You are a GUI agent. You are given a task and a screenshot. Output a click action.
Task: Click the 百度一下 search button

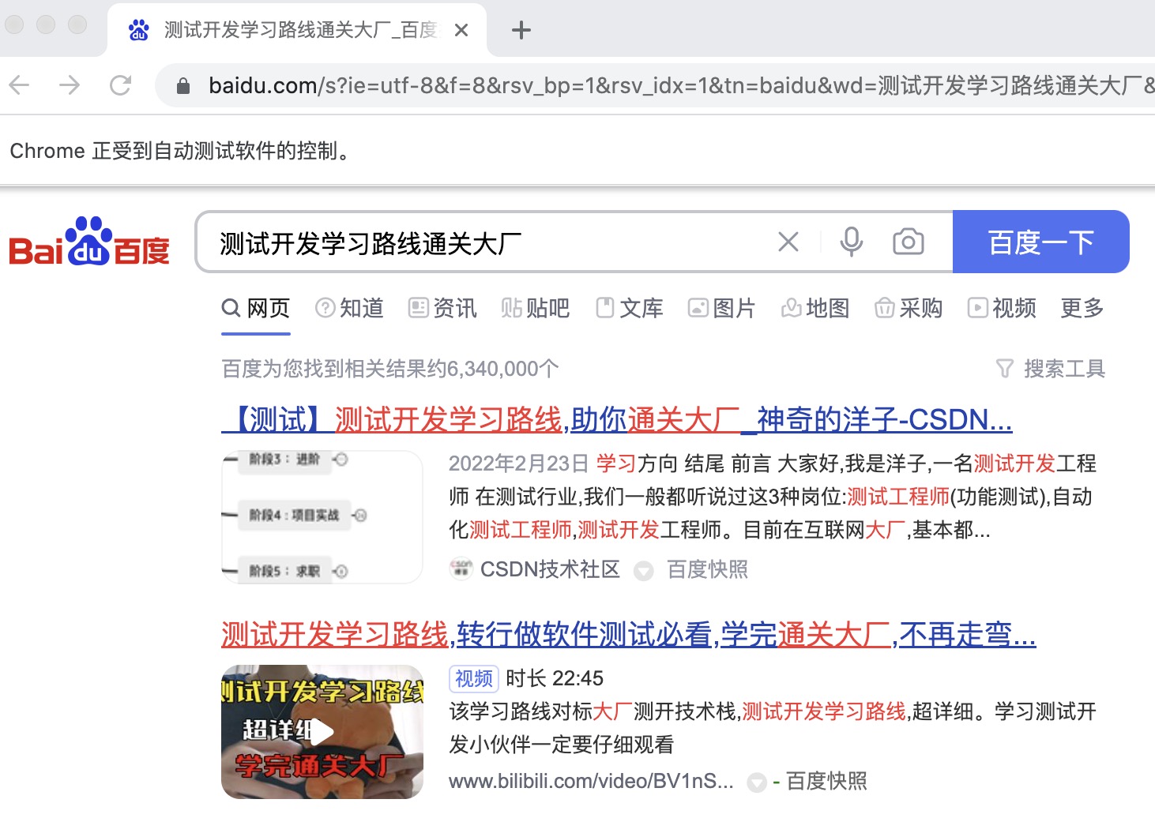coord(1041,242)
